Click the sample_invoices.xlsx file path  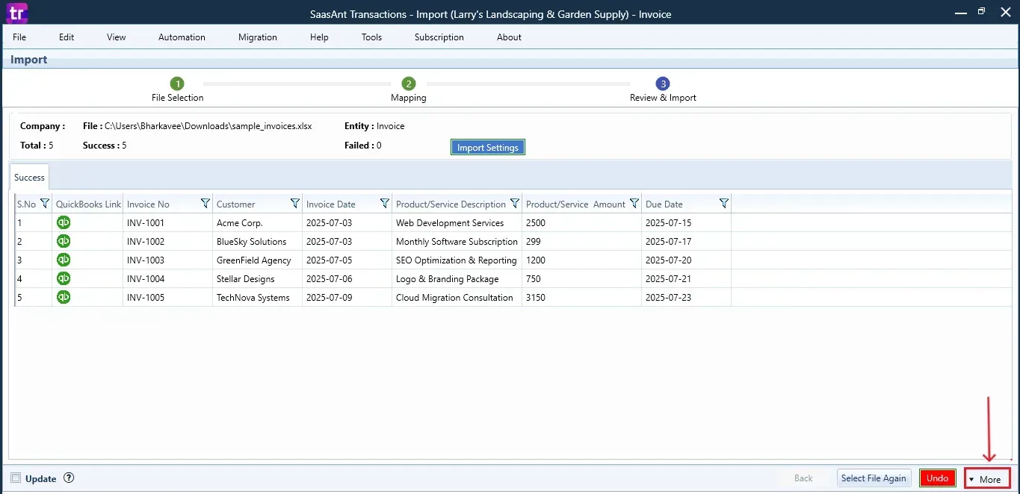pos(208,126)
